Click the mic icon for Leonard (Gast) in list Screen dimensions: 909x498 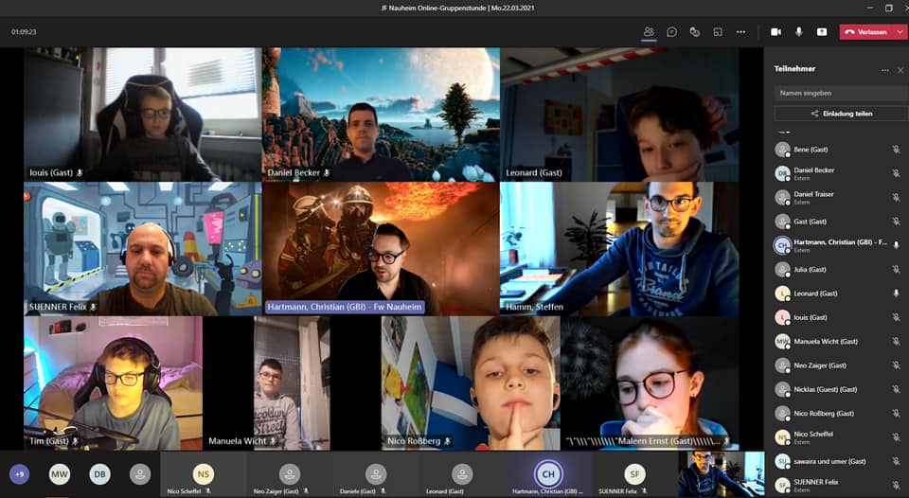point(896,293)
